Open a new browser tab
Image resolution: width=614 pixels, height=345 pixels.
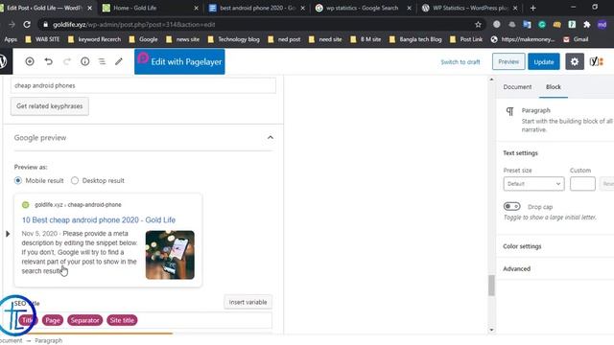coord(532,8)
